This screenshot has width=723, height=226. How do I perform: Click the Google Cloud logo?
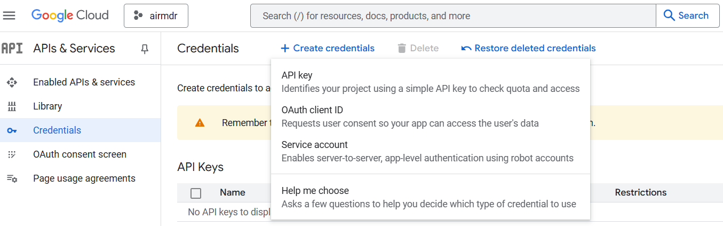click(x=70, y=15)
